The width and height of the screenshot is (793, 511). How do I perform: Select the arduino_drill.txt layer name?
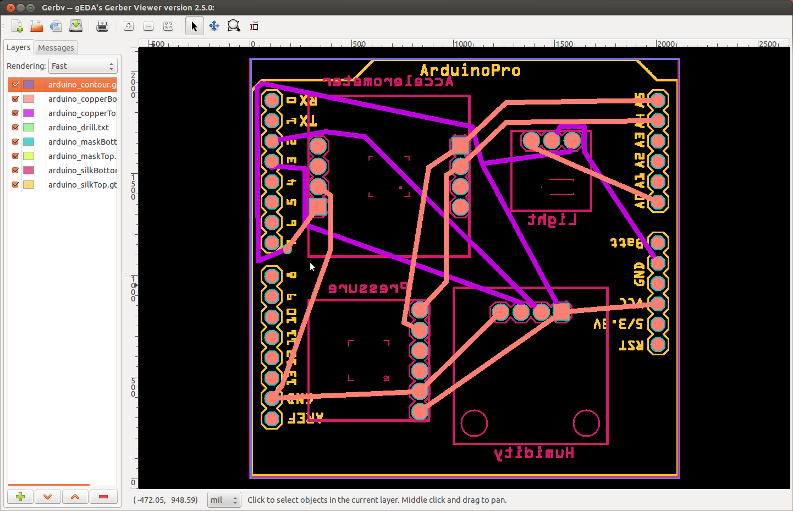pos(79,128)
